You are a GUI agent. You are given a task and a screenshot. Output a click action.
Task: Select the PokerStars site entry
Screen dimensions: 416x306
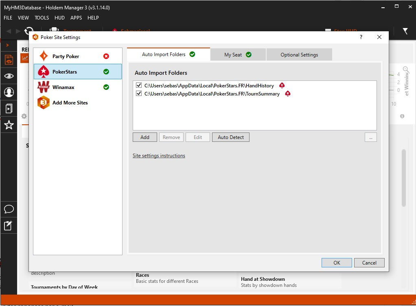click(77, 72)
